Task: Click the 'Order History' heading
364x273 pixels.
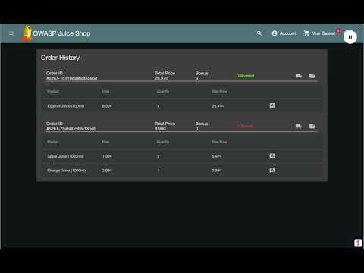Action: point(60,58)
